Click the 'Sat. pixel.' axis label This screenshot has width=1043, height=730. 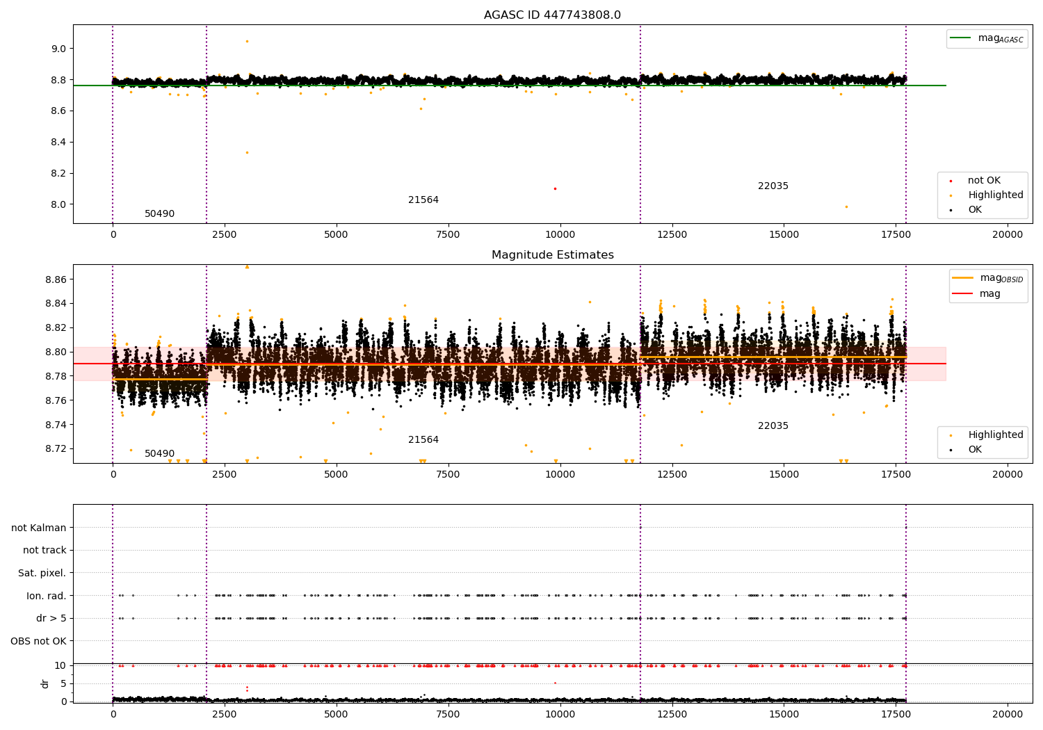click(42, 574)
